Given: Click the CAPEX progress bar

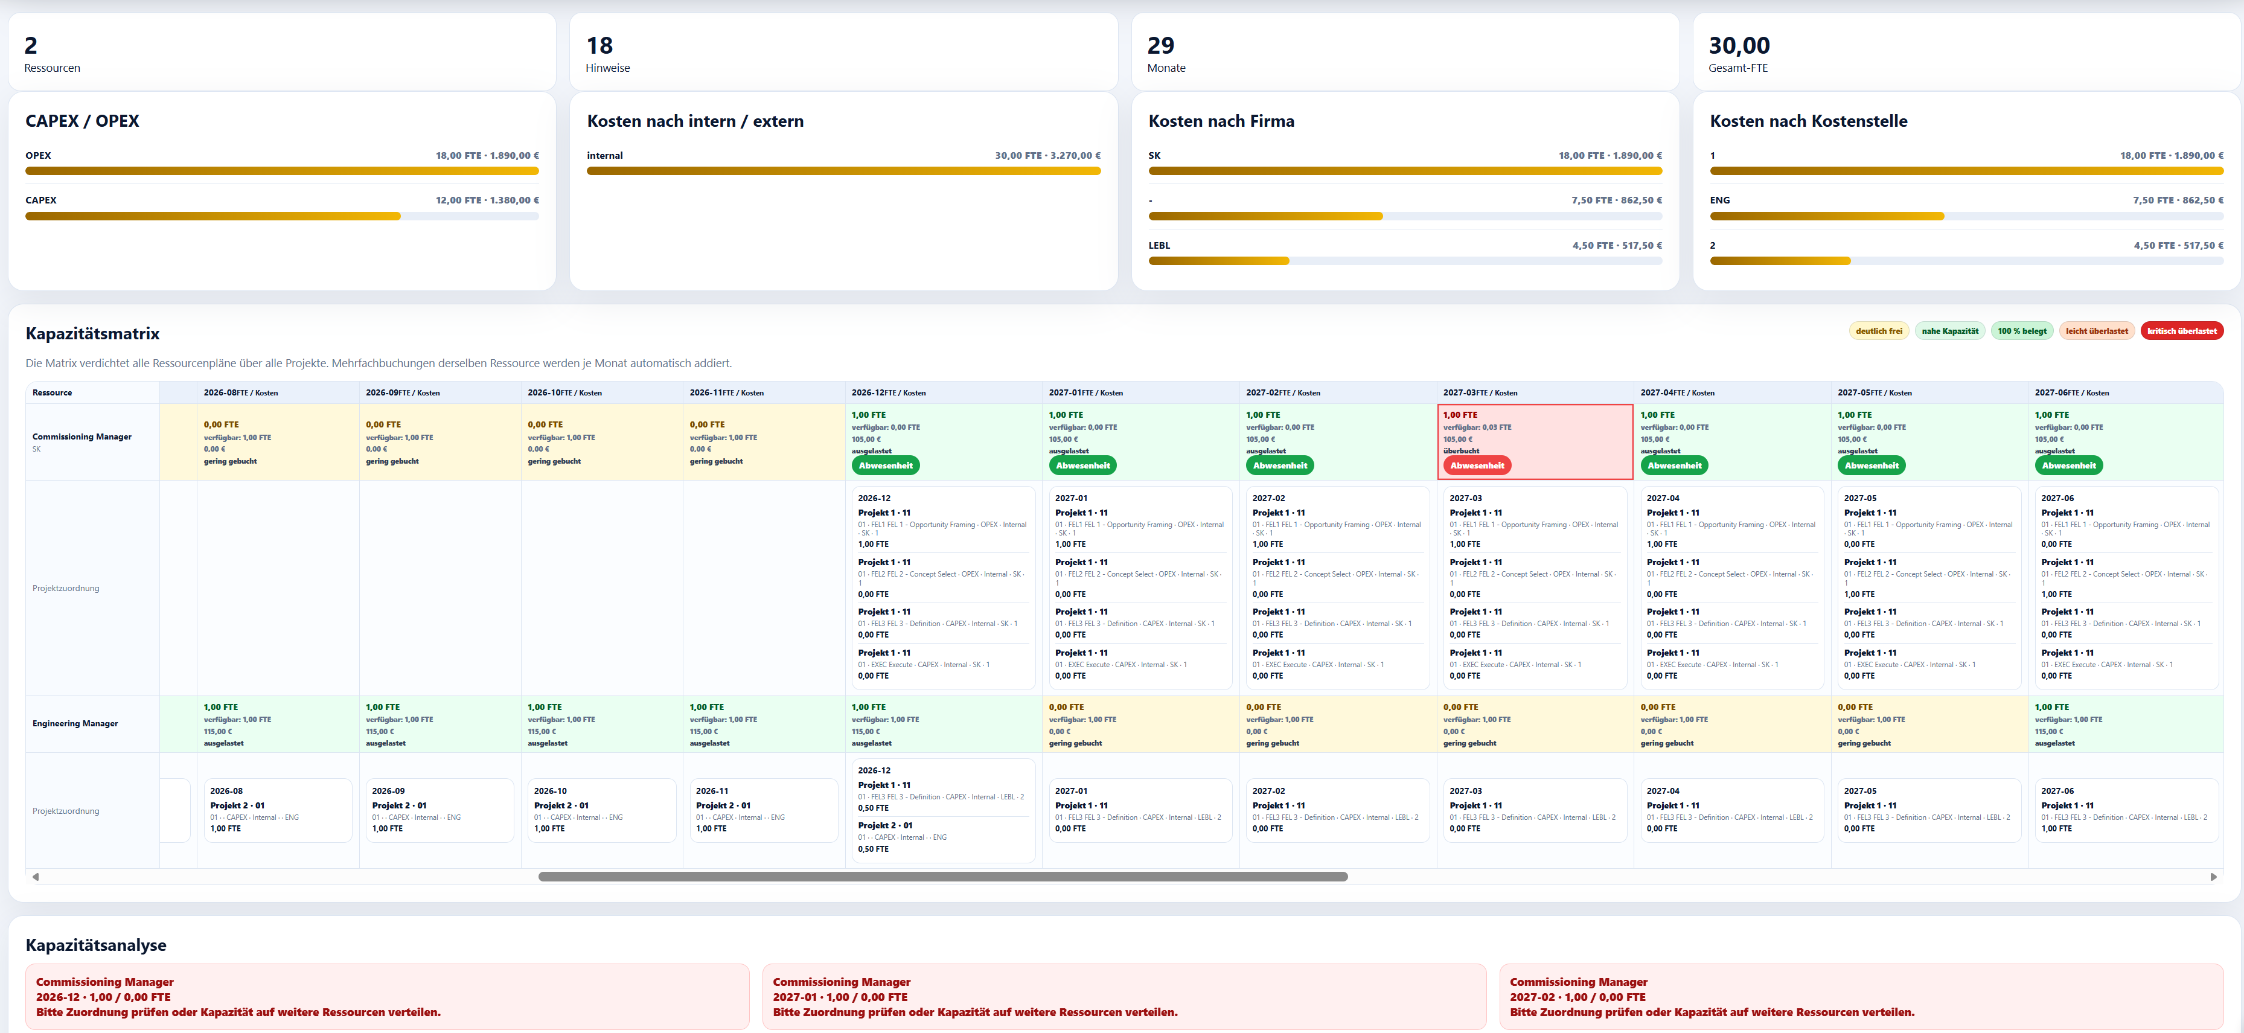Looking at the screenshot, I should [283, 216].
